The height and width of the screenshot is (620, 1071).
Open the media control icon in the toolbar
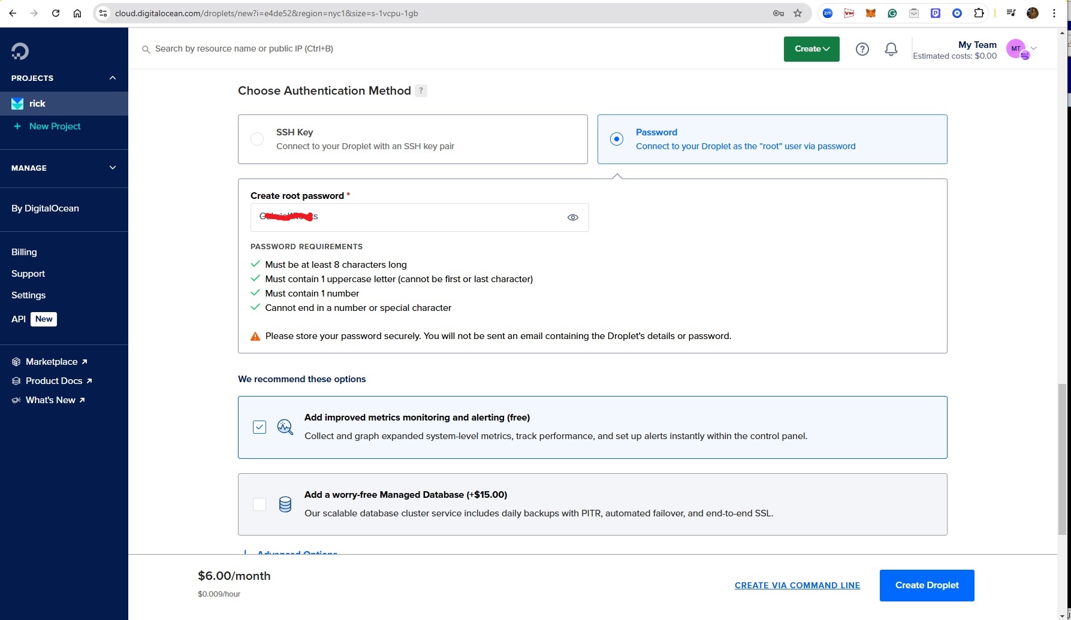1011,13
